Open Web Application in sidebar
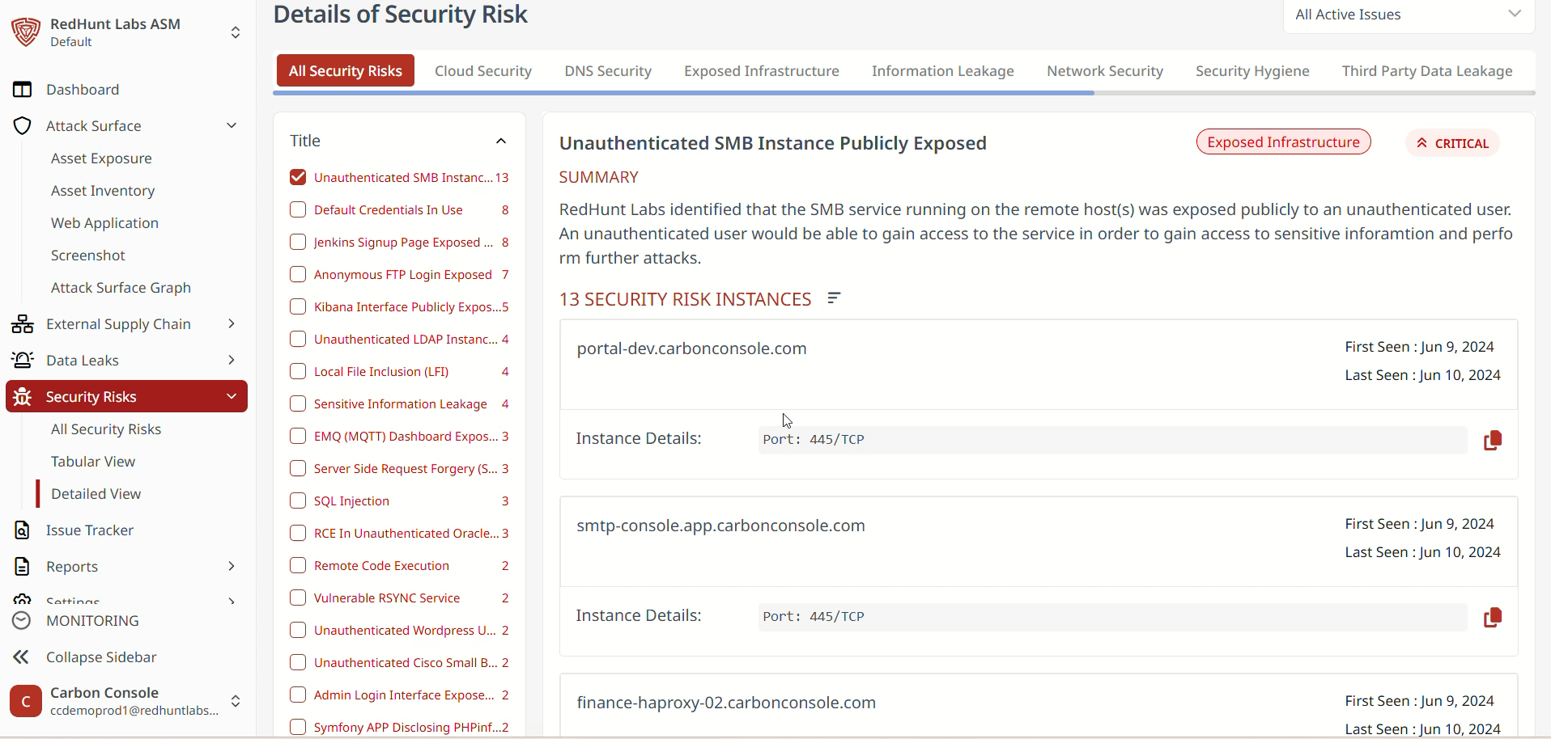 click(104, 223)
